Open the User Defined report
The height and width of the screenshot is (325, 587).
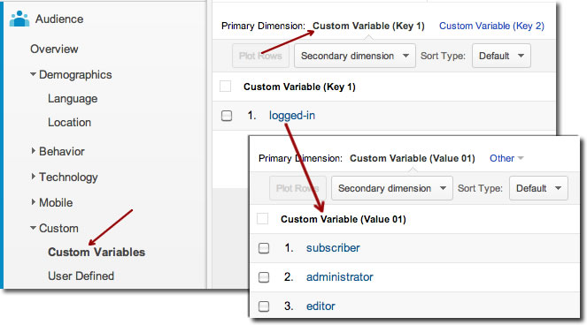point(81,276)
